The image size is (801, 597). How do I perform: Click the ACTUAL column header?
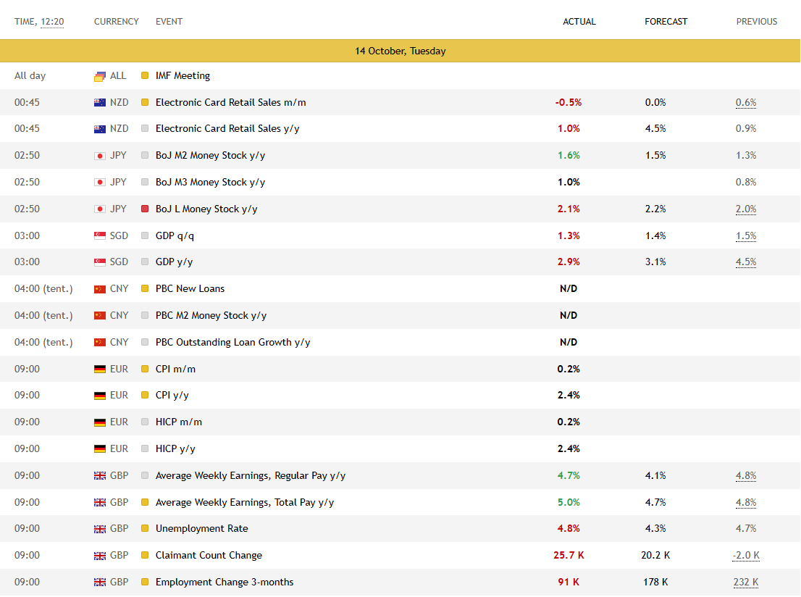tap(579, 22)
